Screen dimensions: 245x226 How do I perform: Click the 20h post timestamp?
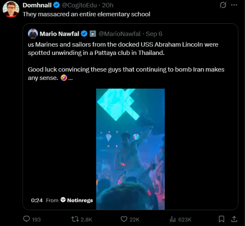pyautogui.click(x=108, y=5)
